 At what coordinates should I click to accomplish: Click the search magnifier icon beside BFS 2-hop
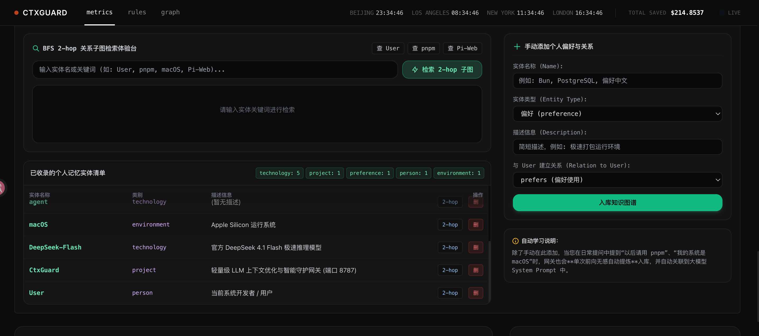point(36,48)
